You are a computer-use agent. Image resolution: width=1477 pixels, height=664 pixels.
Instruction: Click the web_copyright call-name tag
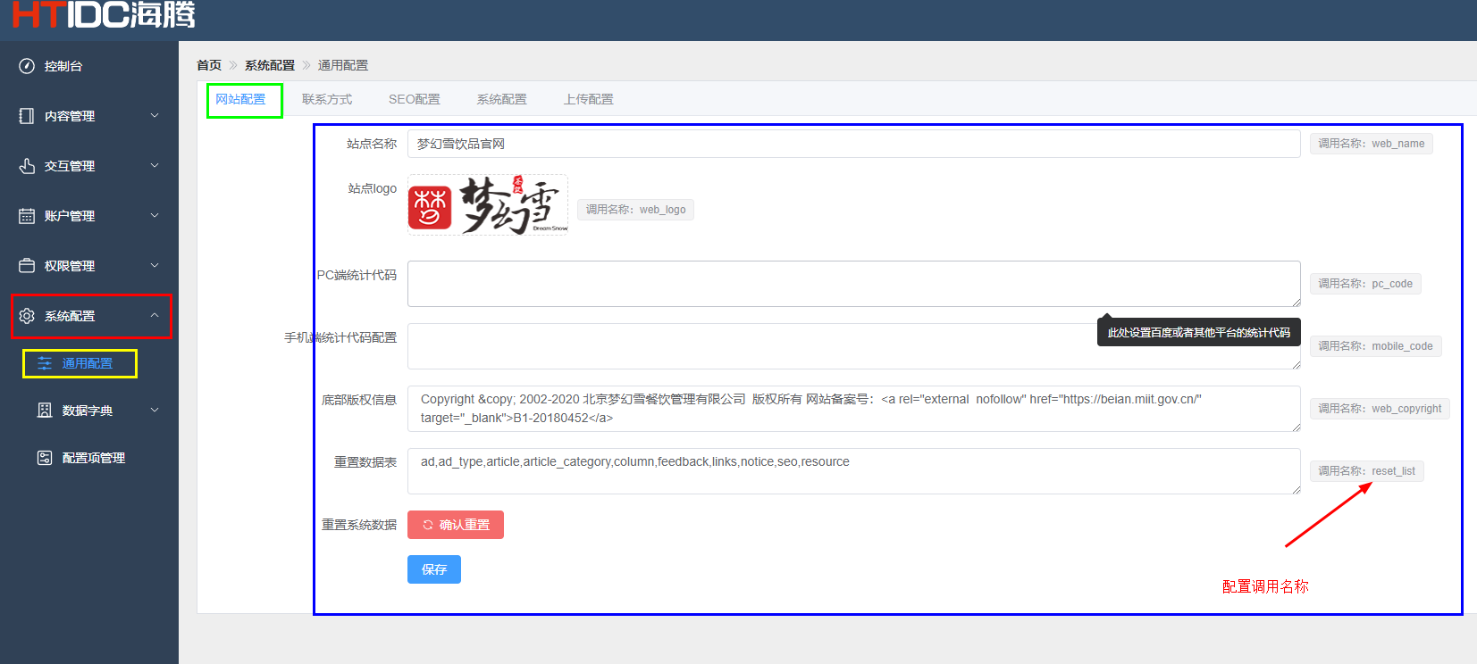coord(1380,409)
